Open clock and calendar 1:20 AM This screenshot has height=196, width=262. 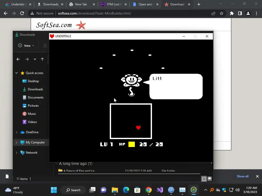[x=250, y=190]
